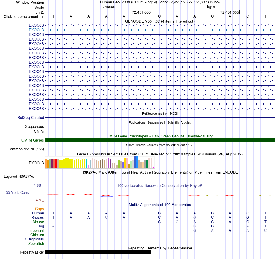Click the dark green bar in GTEx chart
Viewport: 275px width, 259px height.
pos(147,164)
